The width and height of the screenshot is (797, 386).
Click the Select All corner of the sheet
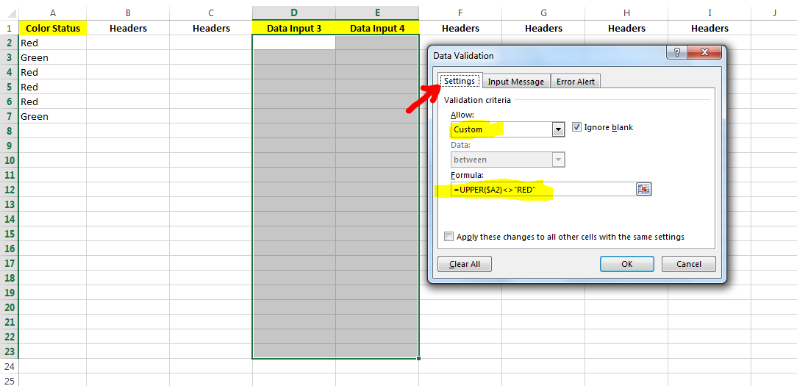click(x=9, y=12)
